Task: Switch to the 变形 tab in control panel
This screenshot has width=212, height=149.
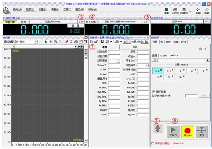Action: [168, 42]
